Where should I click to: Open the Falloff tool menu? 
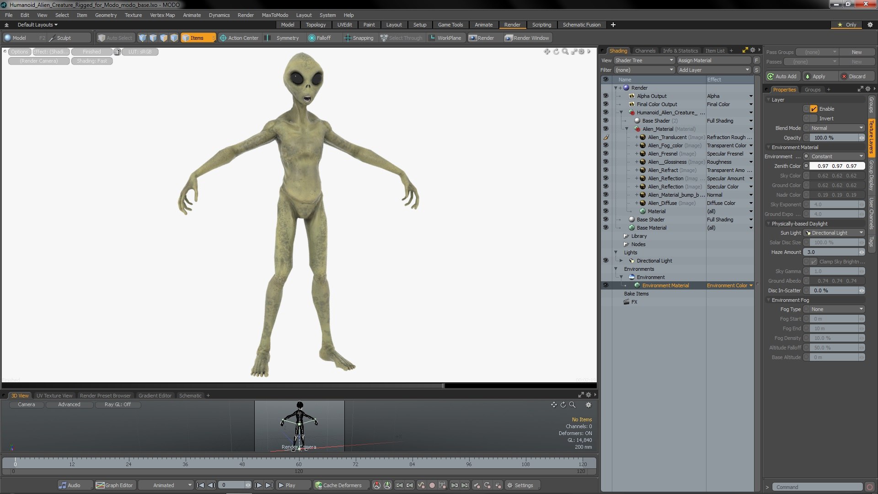click(x=319, y=38)
